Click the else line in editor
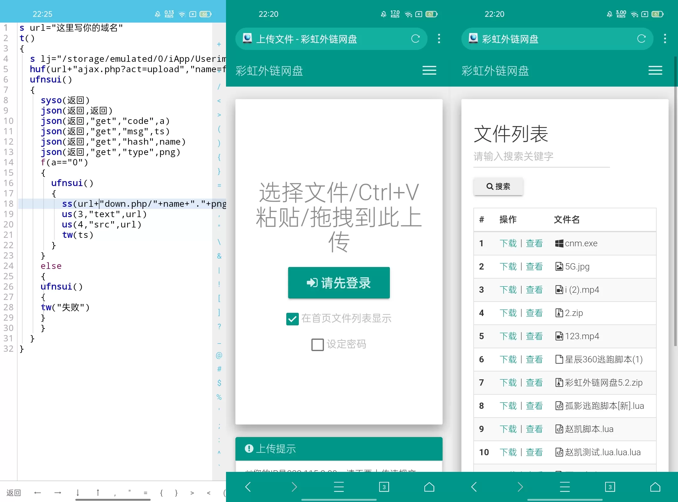This screenshot has height=502, width=678. [x=51, y=266]
